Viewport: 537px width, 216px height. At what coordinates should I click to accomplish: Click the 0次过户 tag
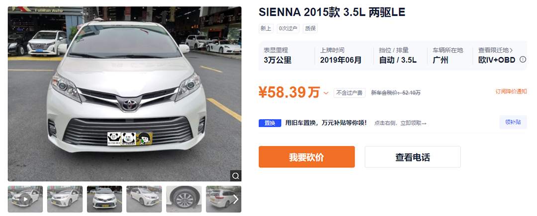click(288, 28)
